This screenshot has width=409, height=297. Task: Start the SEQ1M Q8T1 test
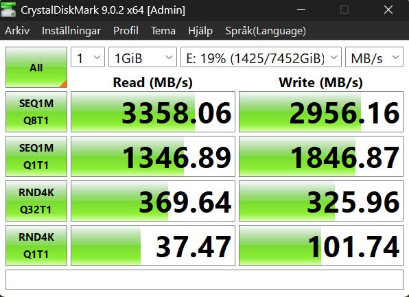pyautogui.click(x=36, y=112)
